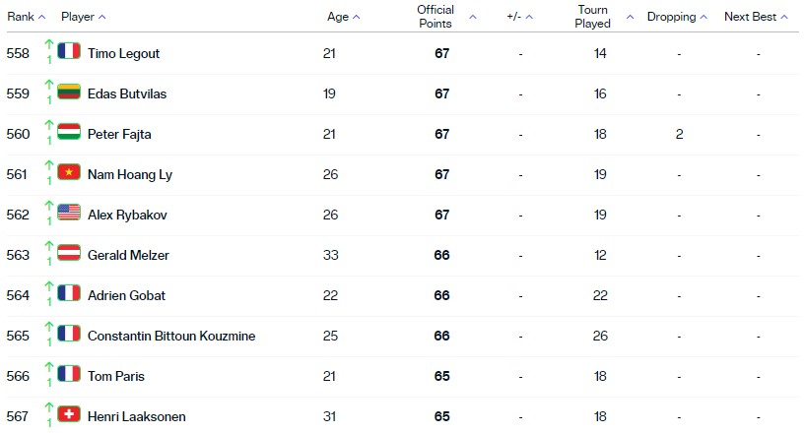
Task: Open Constantin Bittoun Kouzmine's player profile
Action: pyautogui.click(x=171, y=336)
